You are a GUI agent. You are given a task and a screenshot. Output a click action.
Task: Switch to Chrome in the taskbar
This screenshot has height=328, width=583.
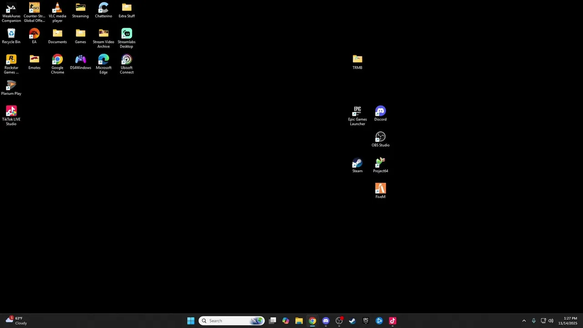312,321
